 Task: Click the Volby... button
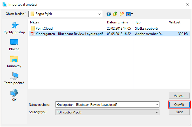179,96
